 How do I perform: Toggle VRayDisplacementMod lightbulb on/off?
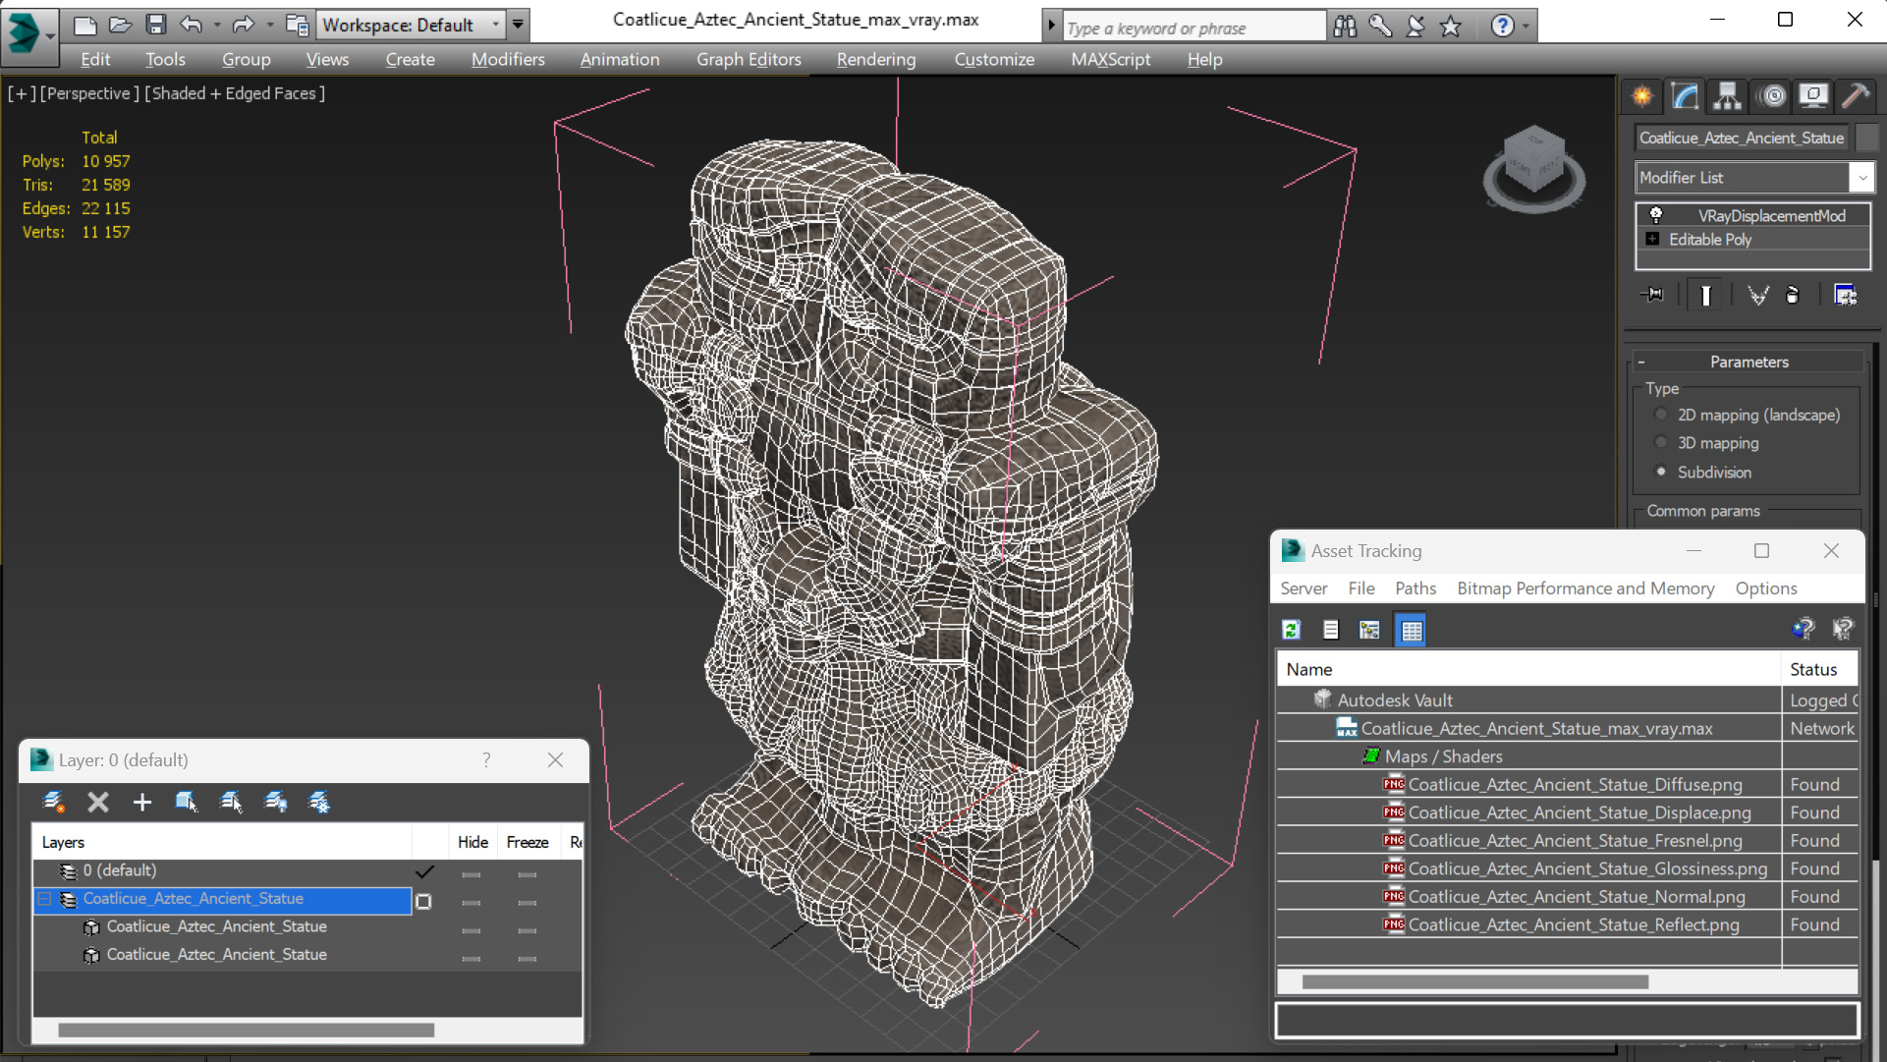click(x=1655, y=215)
